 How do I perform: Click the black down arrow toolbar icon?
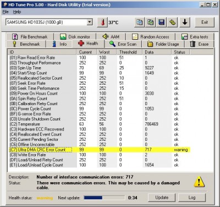pos(185,23)
